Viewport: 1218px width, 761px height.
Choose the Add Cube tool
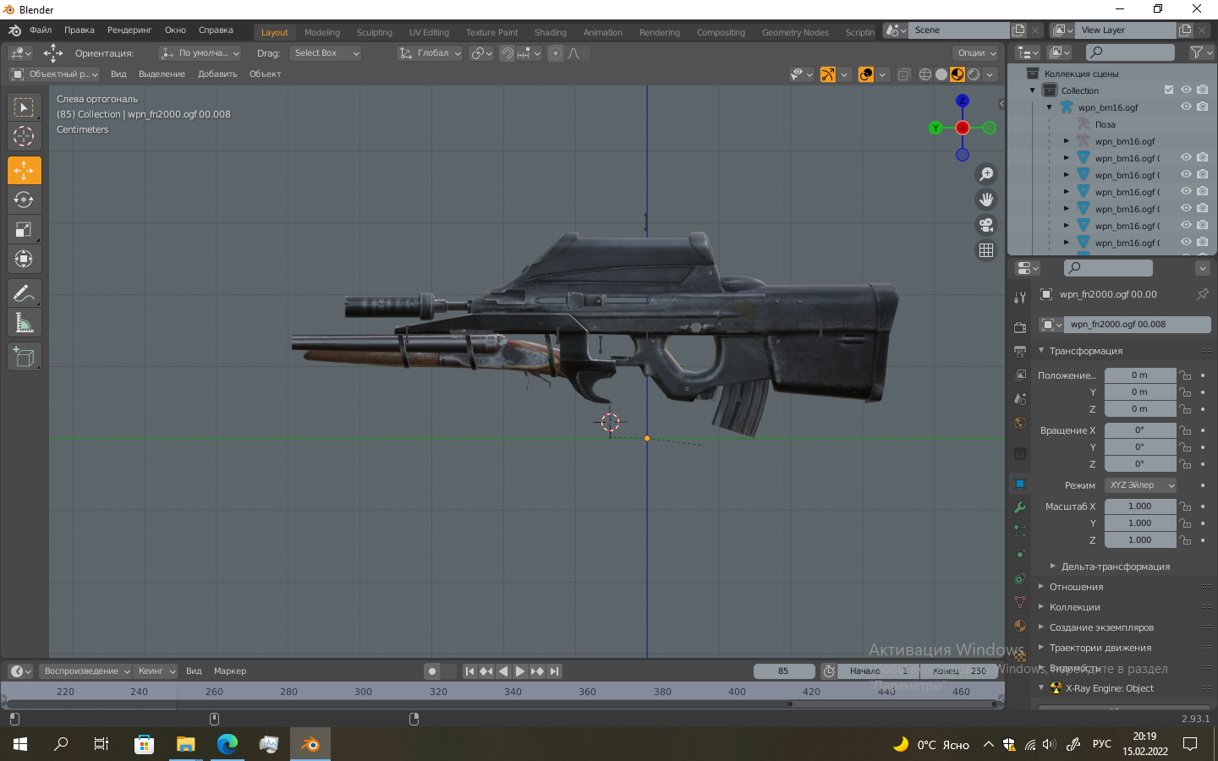pyautogui.click(x=24, y=358)
